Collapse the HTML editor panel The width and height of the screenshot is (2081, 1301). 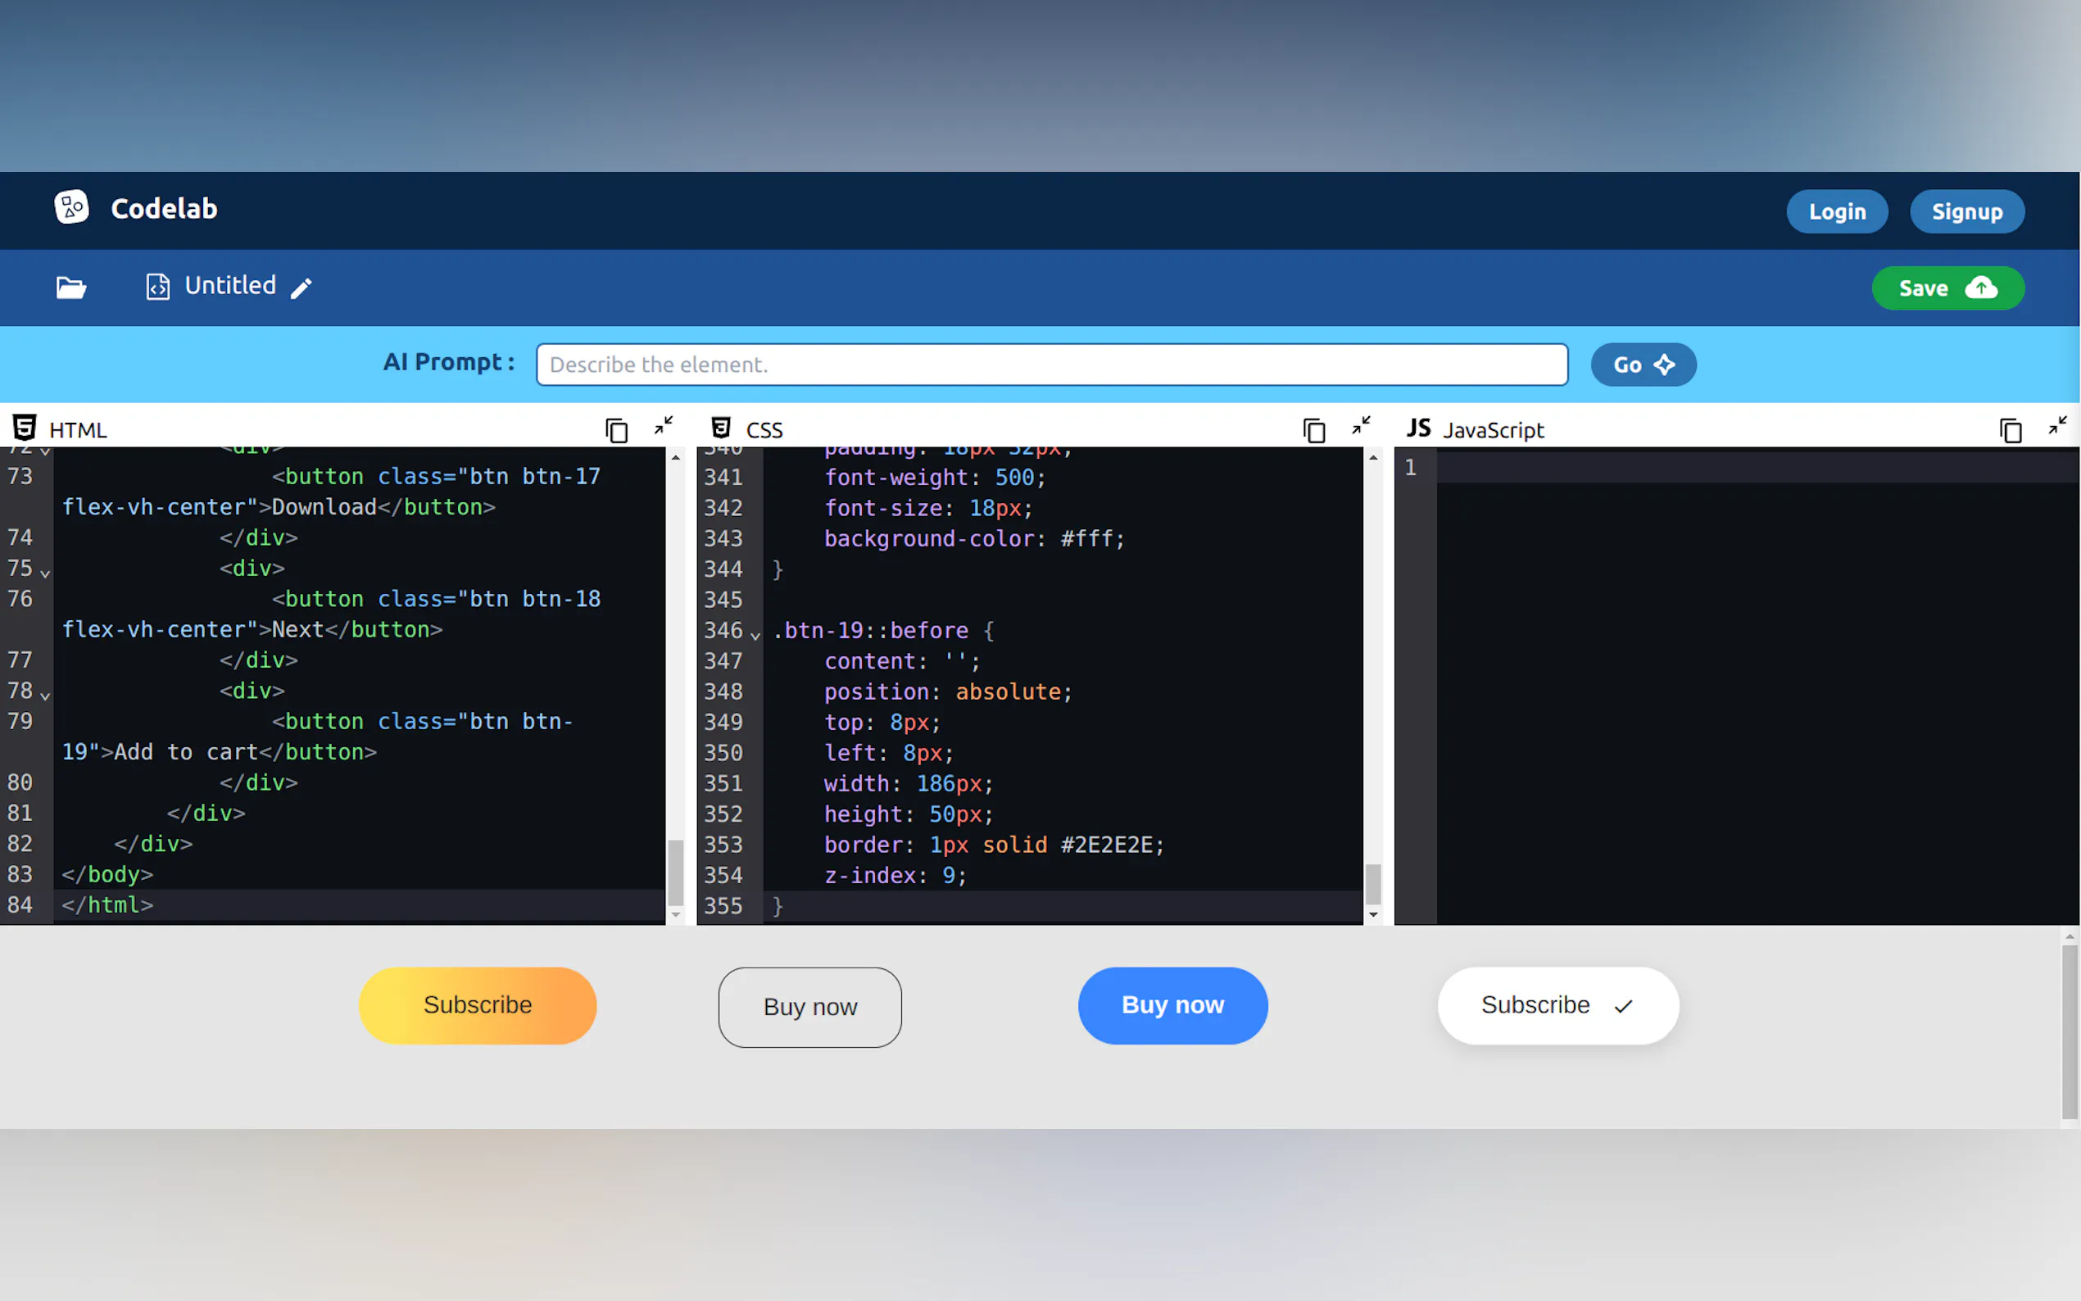click(x=664, y=426)
